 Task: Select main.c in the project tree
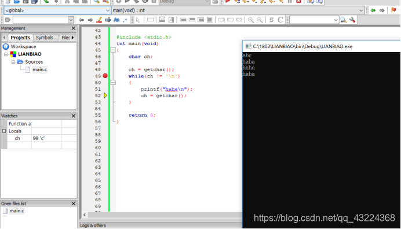click(39, 69)
